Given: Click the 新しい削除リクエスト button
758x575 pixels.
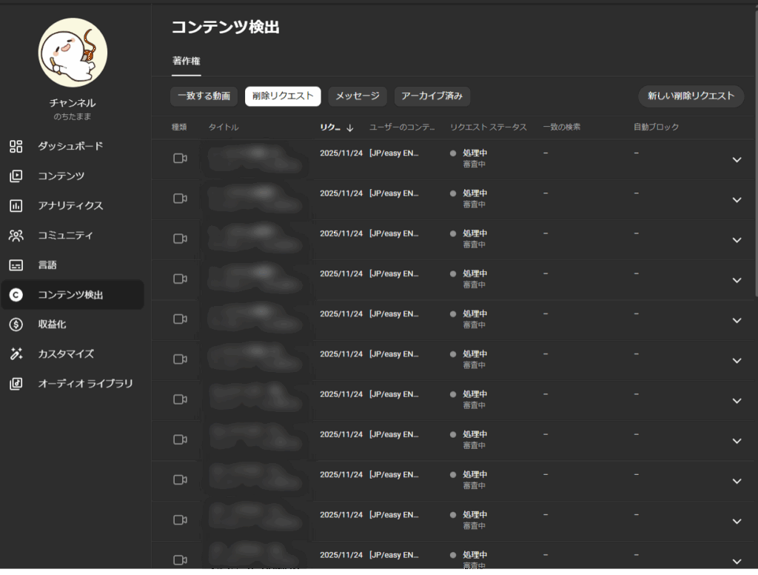Looking at the screenshot, I should tap(691, 96).
